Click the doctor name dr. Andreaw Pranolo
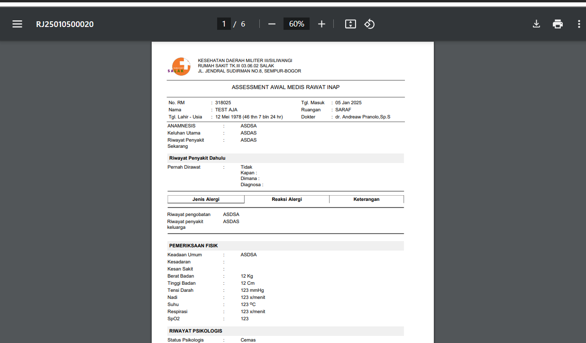This screenshot has height=343, width=586. [x=363, y=117]
